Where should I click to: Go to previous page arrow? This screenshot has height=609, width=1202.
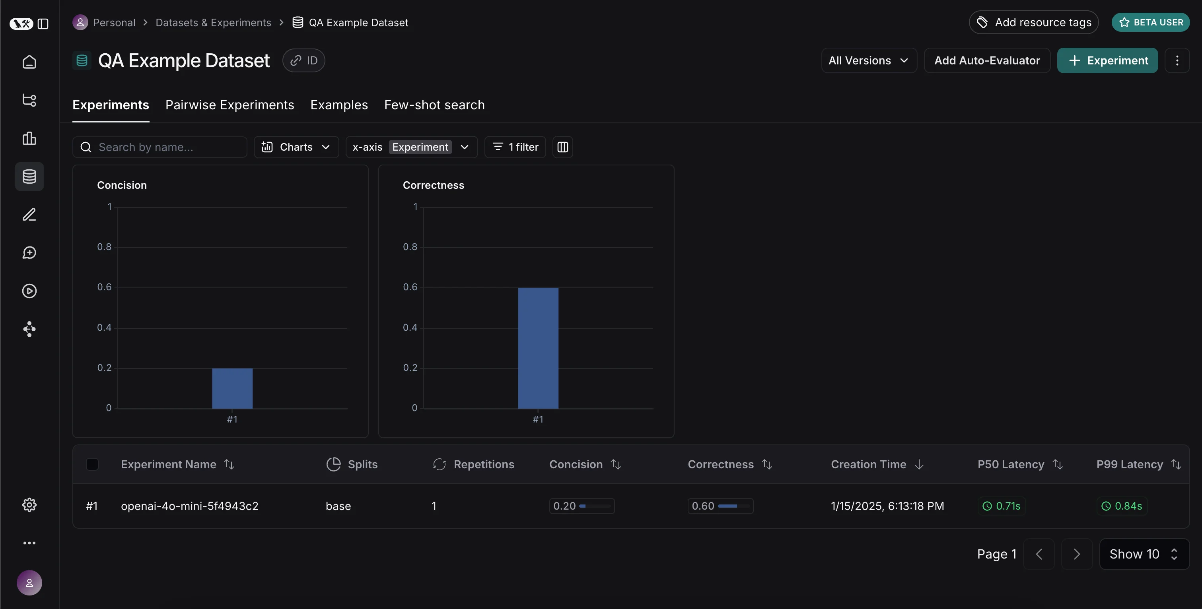pos(1039,554)
